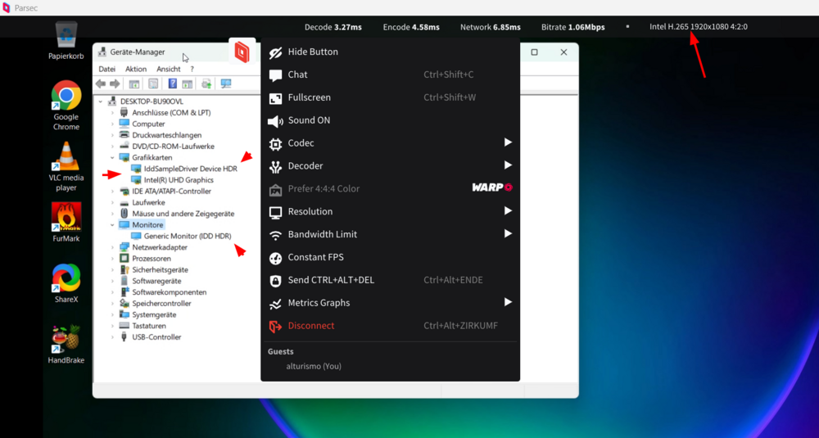The height and width of the screenshot is (438, 819).
Task: Select the ShareX desktop shortcut
Action: pyautogui.click(x=66, y=283)
